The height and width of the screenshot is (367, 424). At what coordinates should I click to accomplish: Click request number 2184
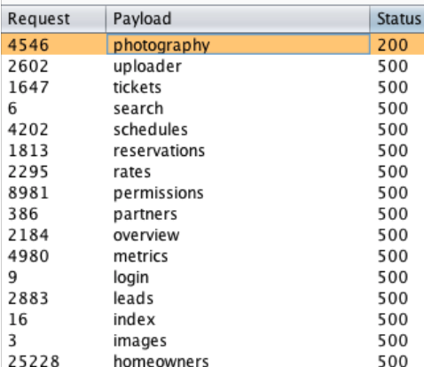tap(28, 235)
